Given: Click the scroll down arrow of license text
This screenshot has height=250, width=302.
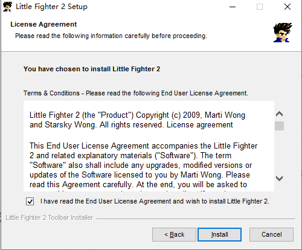Looking at the screenshot, I should click(x=279, y=178).
